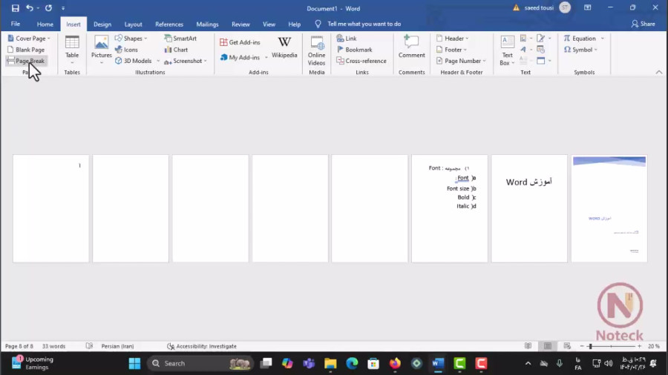Click the Icons button
The height and width of the screenshot is (375, 668).
[x=126, y=50]
